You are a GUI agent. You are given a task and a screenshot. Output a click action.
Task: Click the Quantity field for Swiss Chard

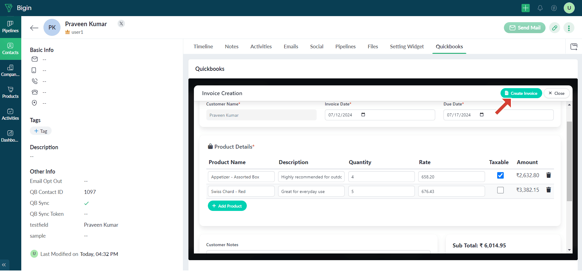coord(381,191)
